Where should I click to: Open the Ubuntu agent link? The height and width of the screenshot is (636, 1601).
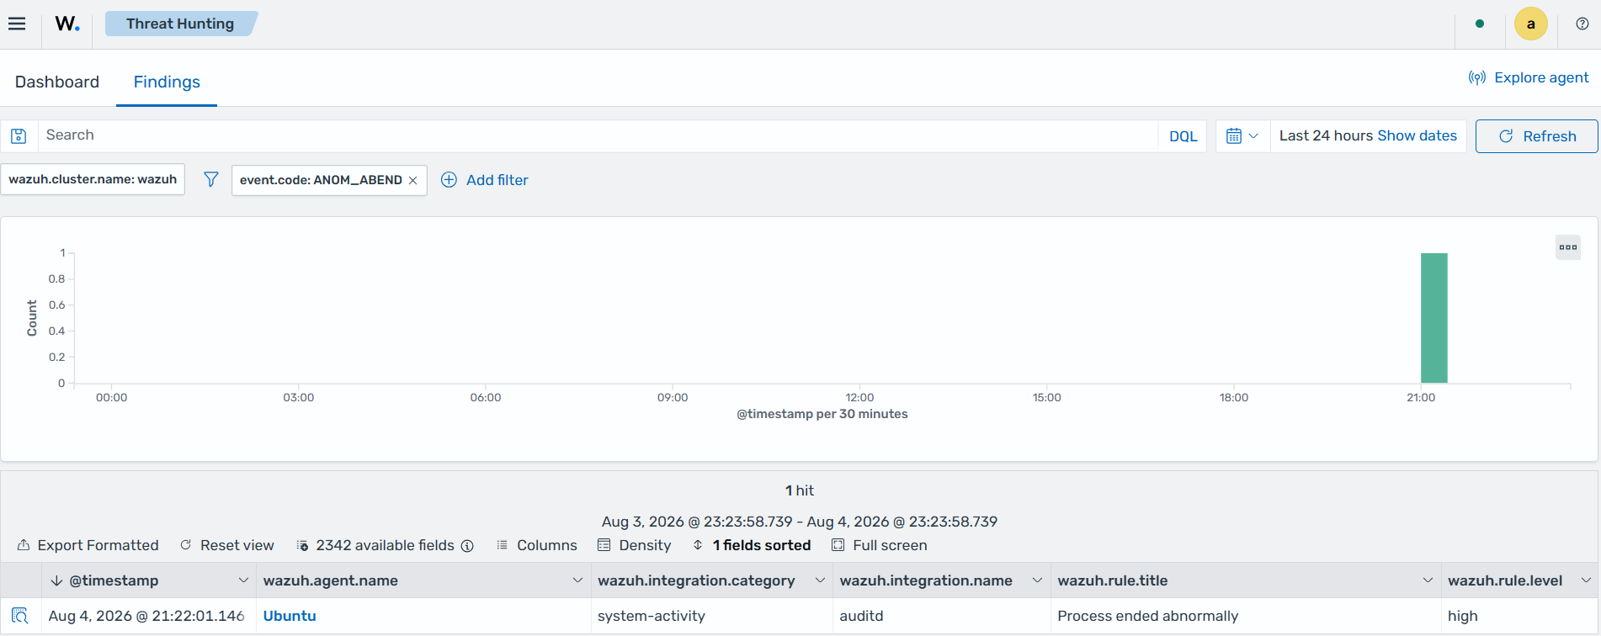click(x=290, y=616)
